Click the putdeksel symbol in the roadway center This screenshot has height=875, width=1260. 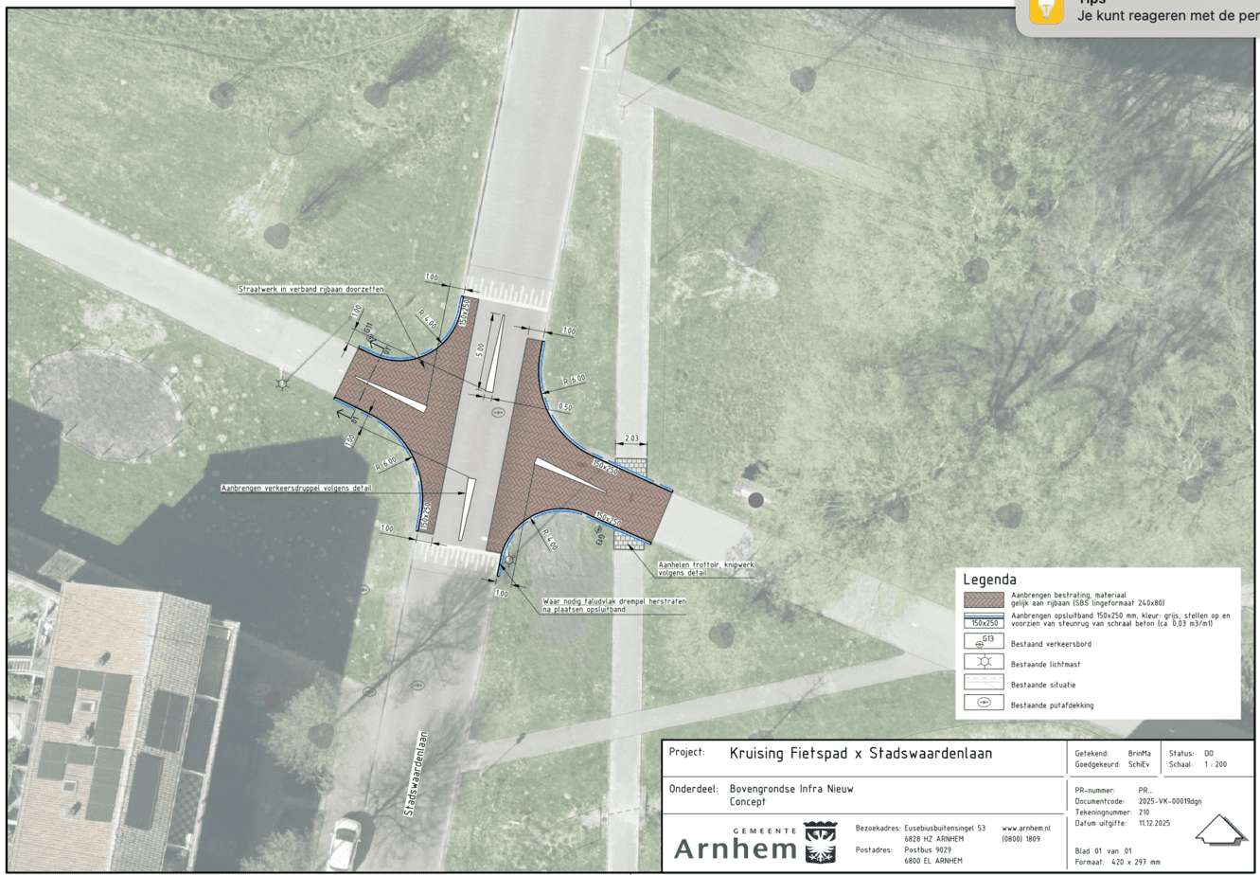[x=500, y=413]
